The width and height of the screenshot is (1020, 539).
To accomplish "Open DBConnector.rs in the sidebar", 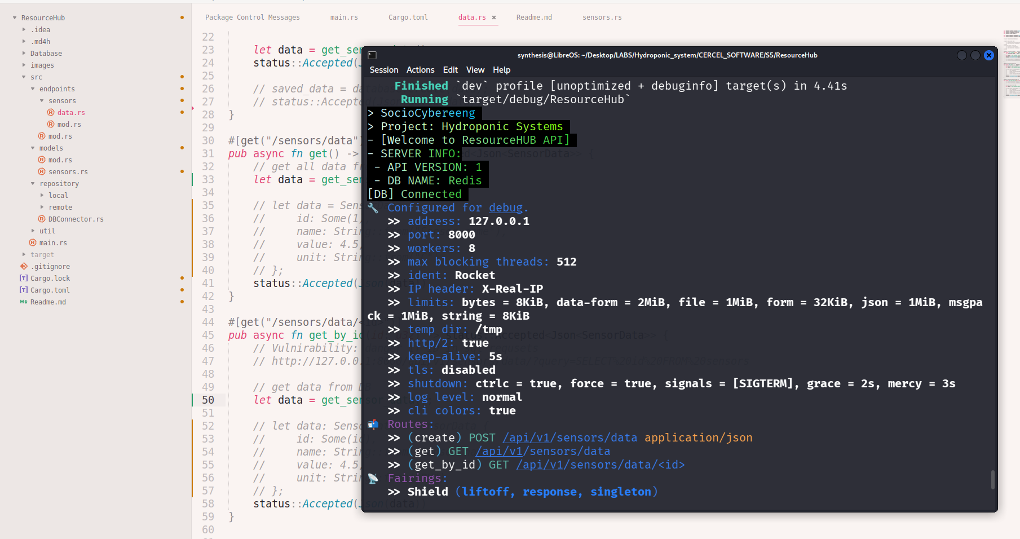I will click(76, 219).
